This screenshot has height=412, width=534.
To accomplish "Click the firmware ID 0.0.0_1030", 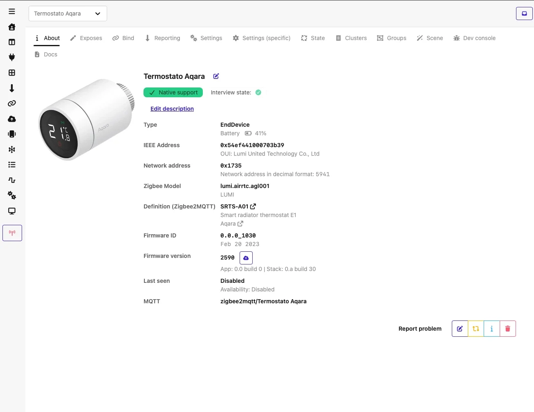I will coord(238,235).
